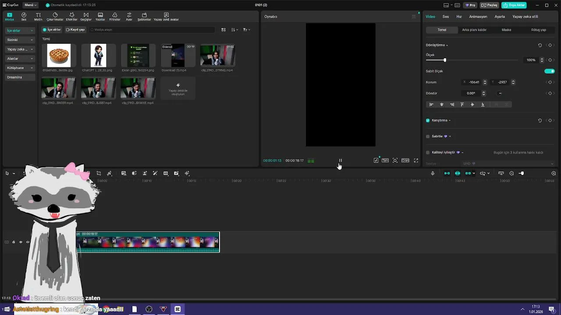Open the Yapay zekâ avatar icon
This screenshot has width=561, height=315.
(x=166, y=17)
